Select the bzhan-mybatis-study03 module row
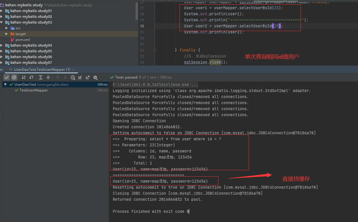358x222 pixels. [68, 22]
